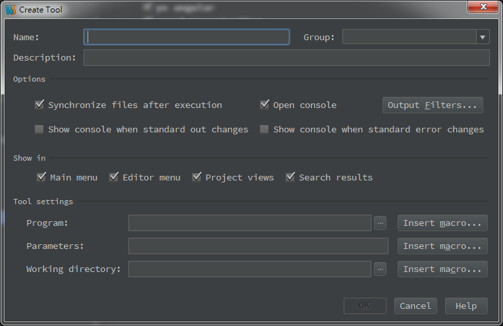Click the Parameters text field
The height and width of the screenshot is (326, 503).
(x=258, y=246)
